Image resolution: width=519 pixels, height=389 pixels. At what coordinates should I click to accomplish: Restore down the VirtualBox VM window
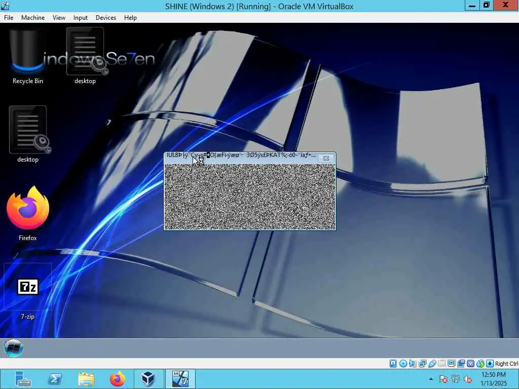click(x=486, y=5)
